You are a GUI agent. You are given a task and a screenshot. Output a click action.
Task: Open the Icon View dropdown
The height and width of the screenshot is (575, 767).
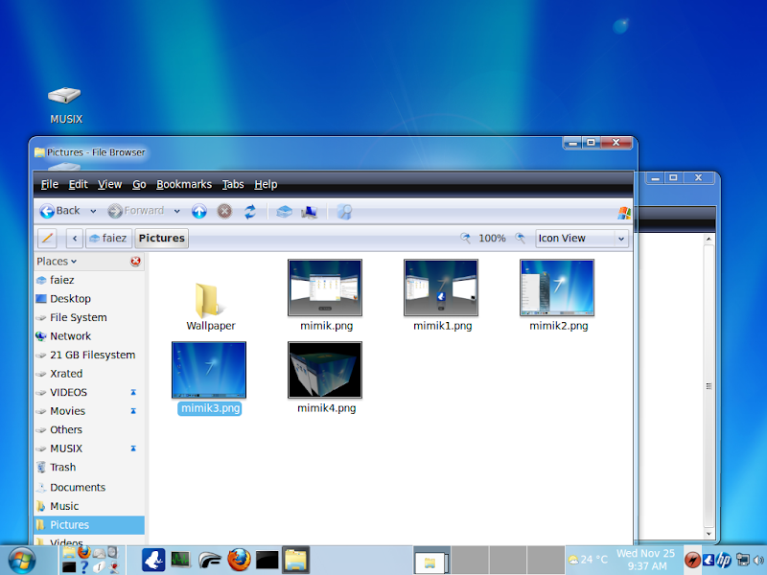pos(582,238)
